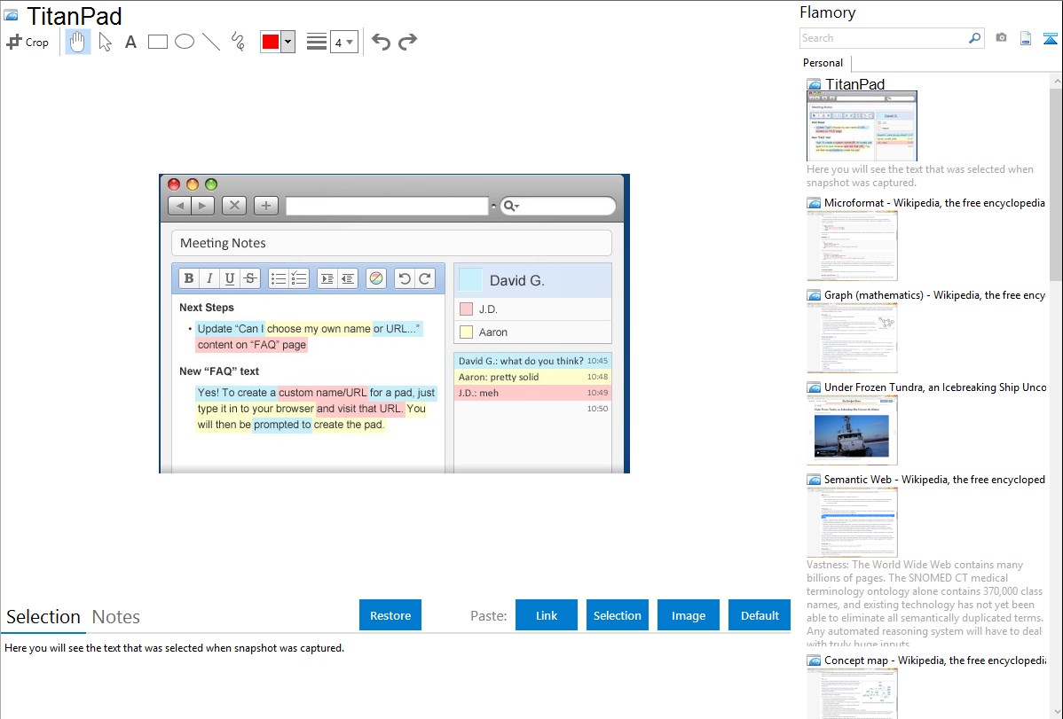Select the straight line tool
Viewport: 1063px width, 719px height.
(211, 42)
